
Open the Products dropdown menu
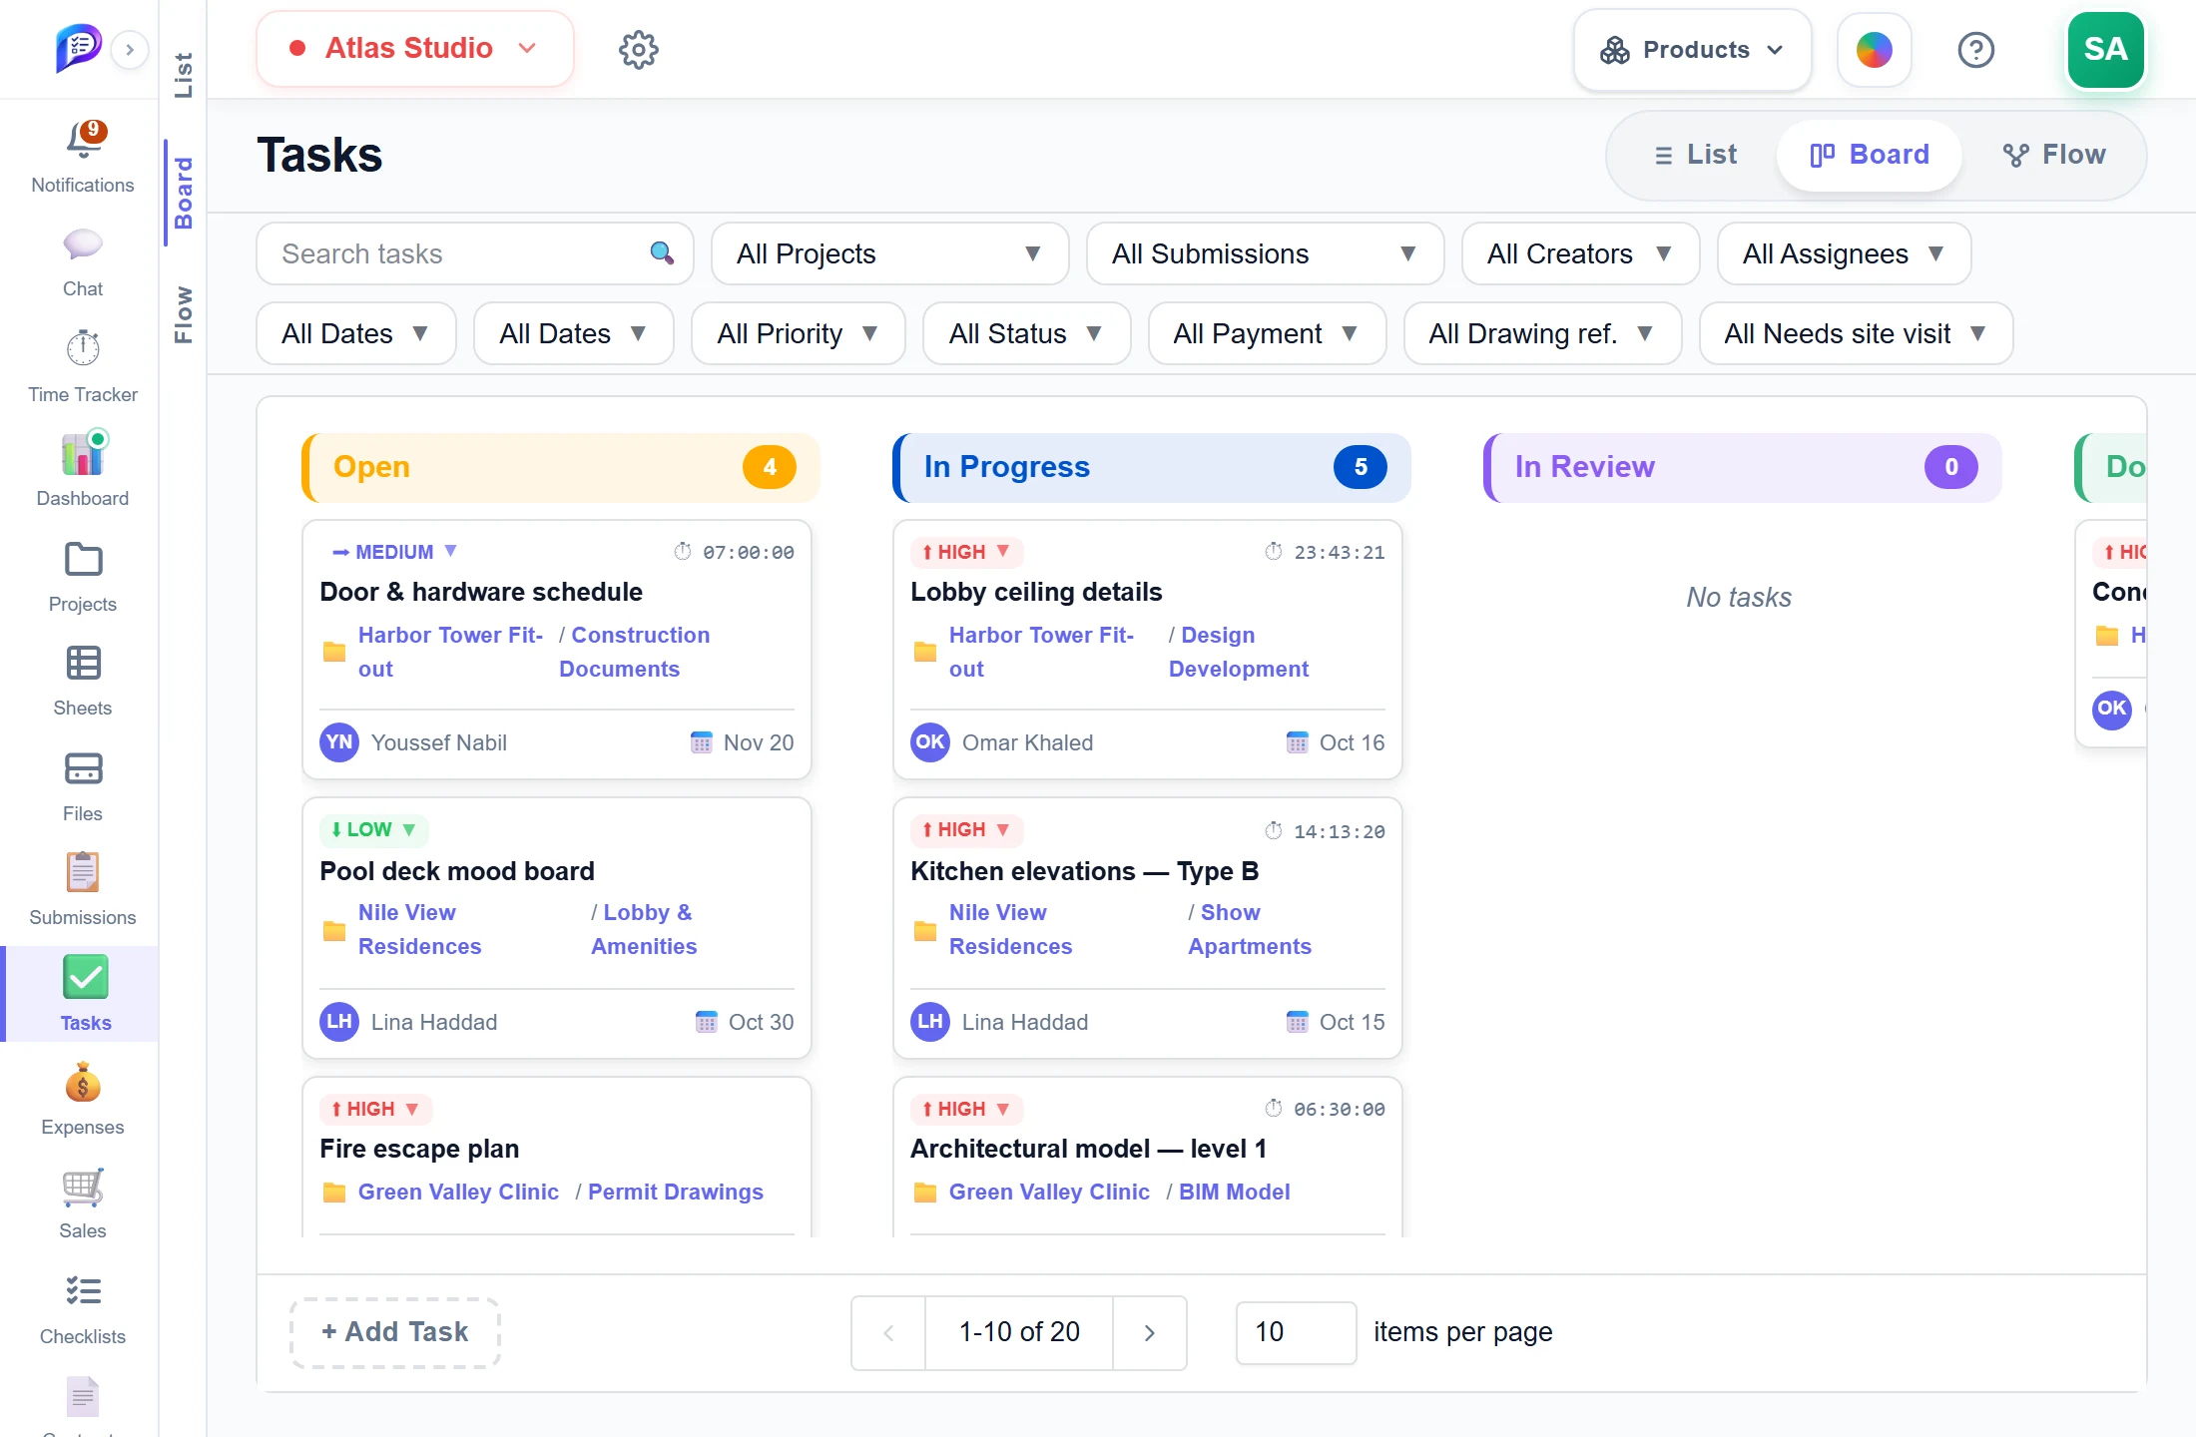[1692, 50]
